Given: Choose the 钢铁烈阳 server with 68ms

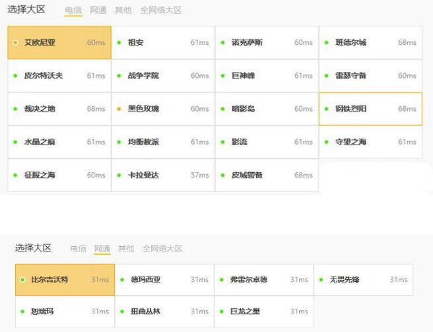Looking at the screenshot, I should click(370, 109).
